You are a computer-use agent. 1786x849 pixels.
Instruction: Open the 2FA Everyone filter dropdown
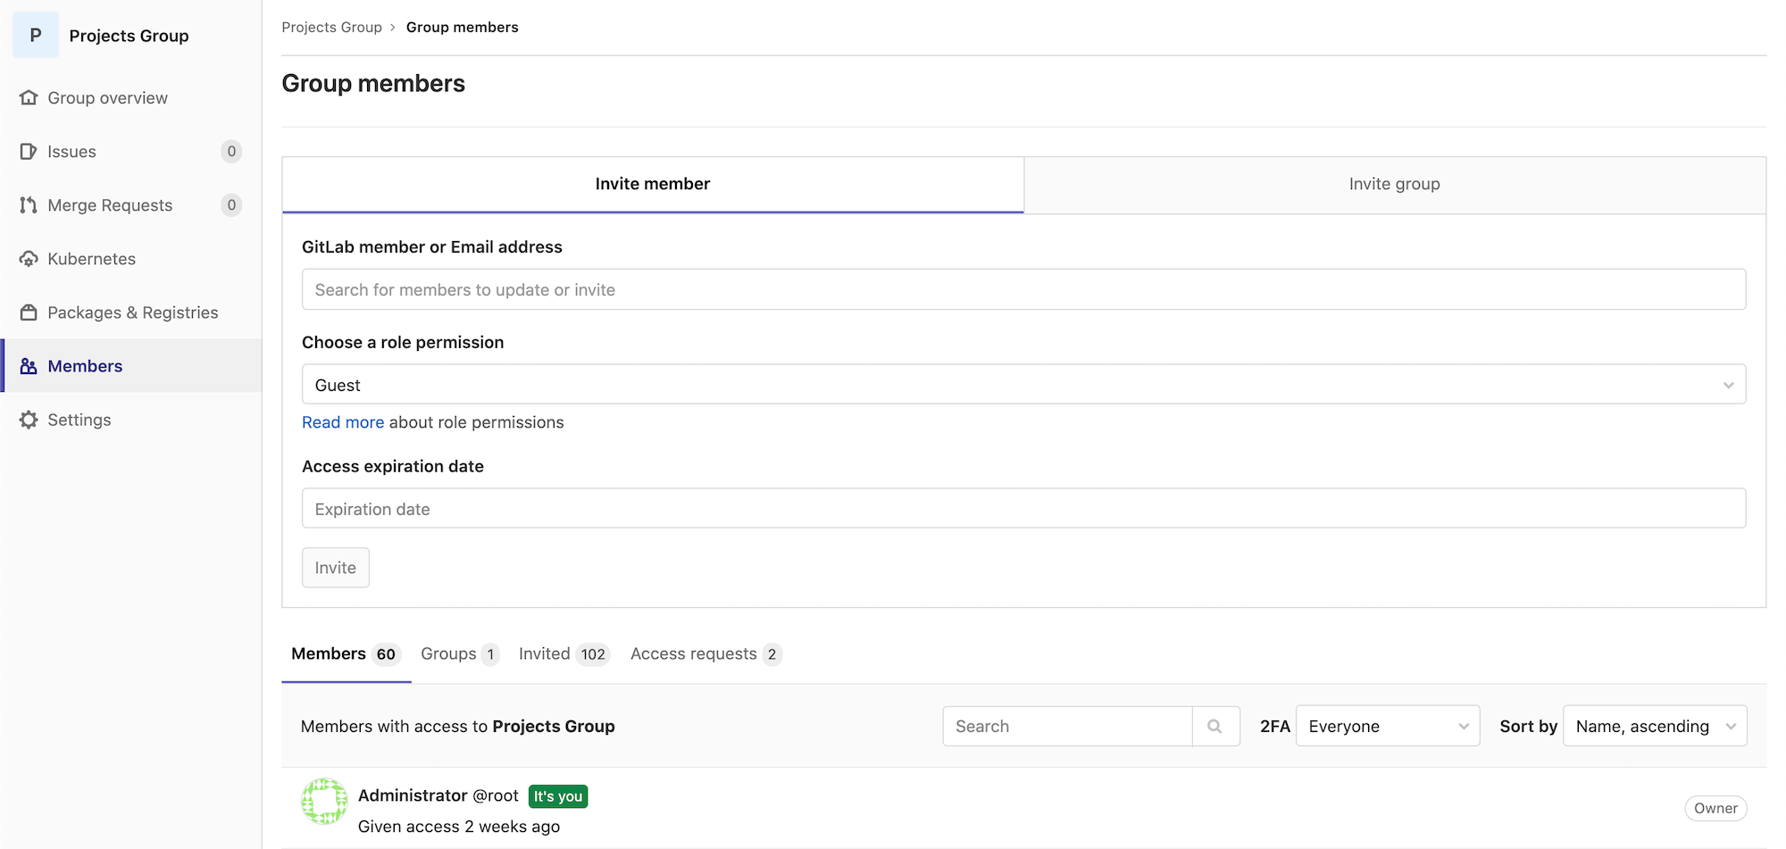point(1387,727)
